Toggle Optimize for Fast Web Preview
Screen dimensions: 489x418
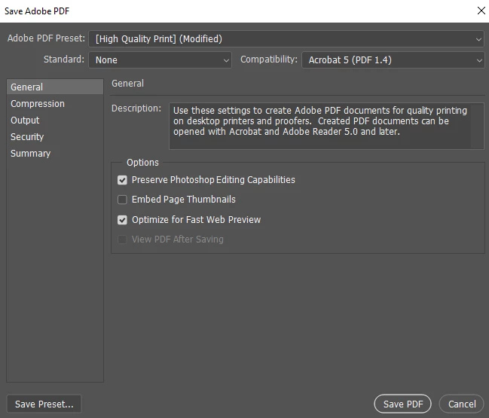(122, 220)
